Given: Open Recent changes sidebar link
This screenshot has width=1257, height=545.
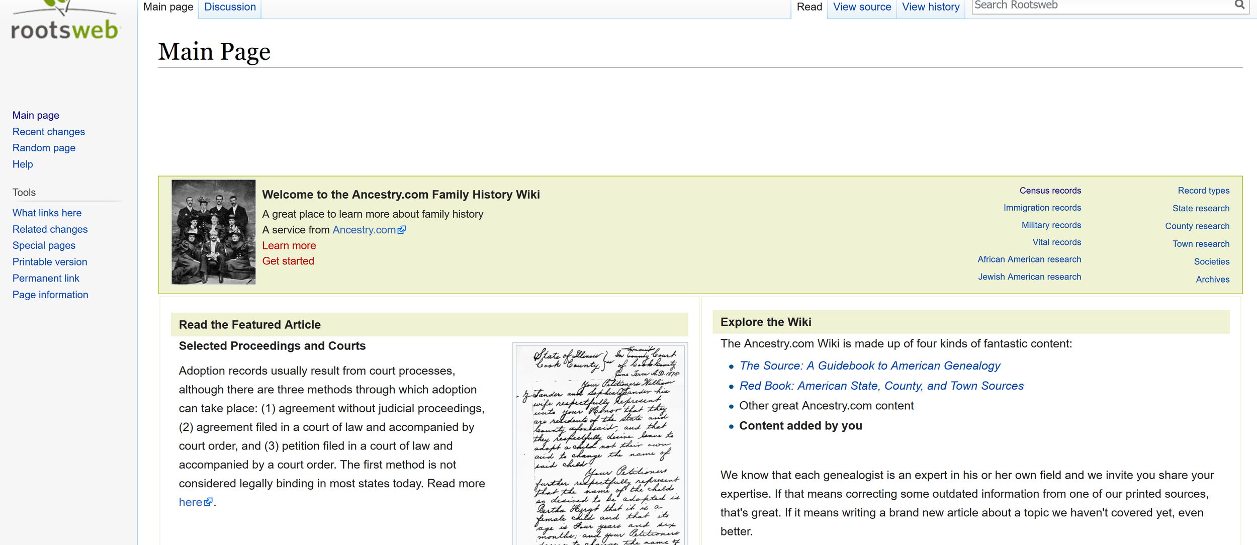Looking at the screenshot, I should [x=49, y=132].
